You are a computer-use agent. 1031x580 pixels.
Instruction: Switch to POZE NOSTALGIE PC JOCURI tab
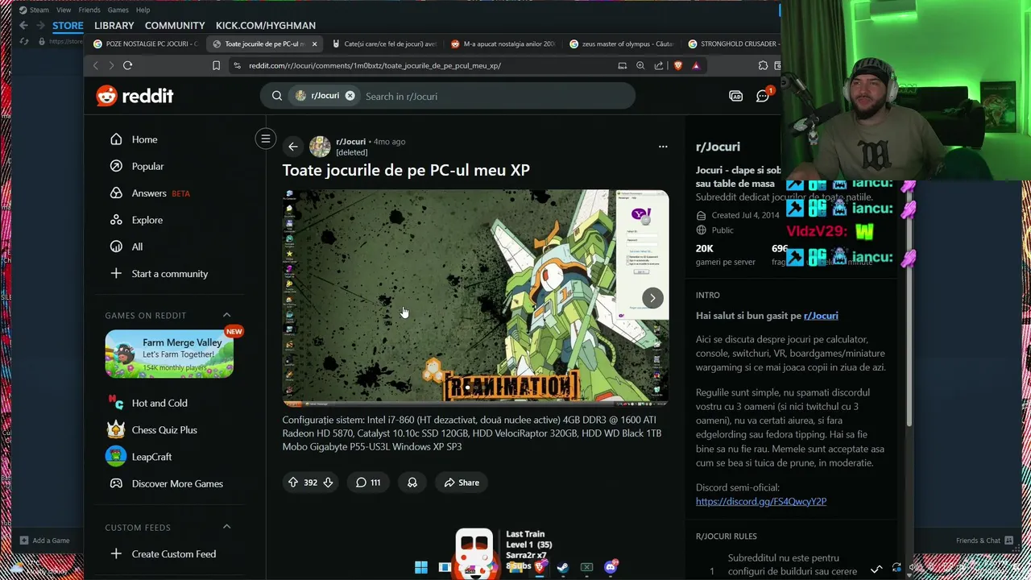coord(145,43)
